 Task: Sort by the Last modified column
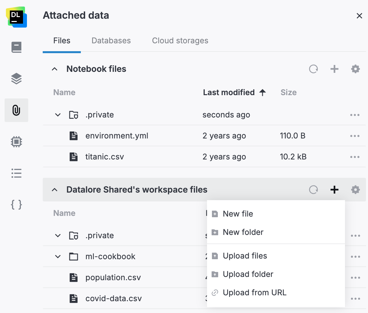[229, 92]
